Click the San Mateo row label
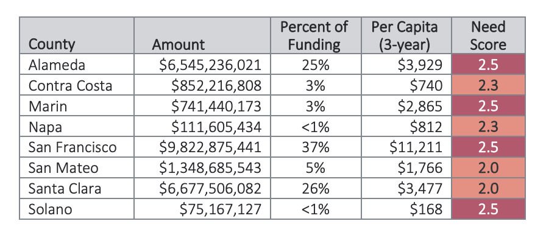546x235 pixels. [x=77, y=167]
